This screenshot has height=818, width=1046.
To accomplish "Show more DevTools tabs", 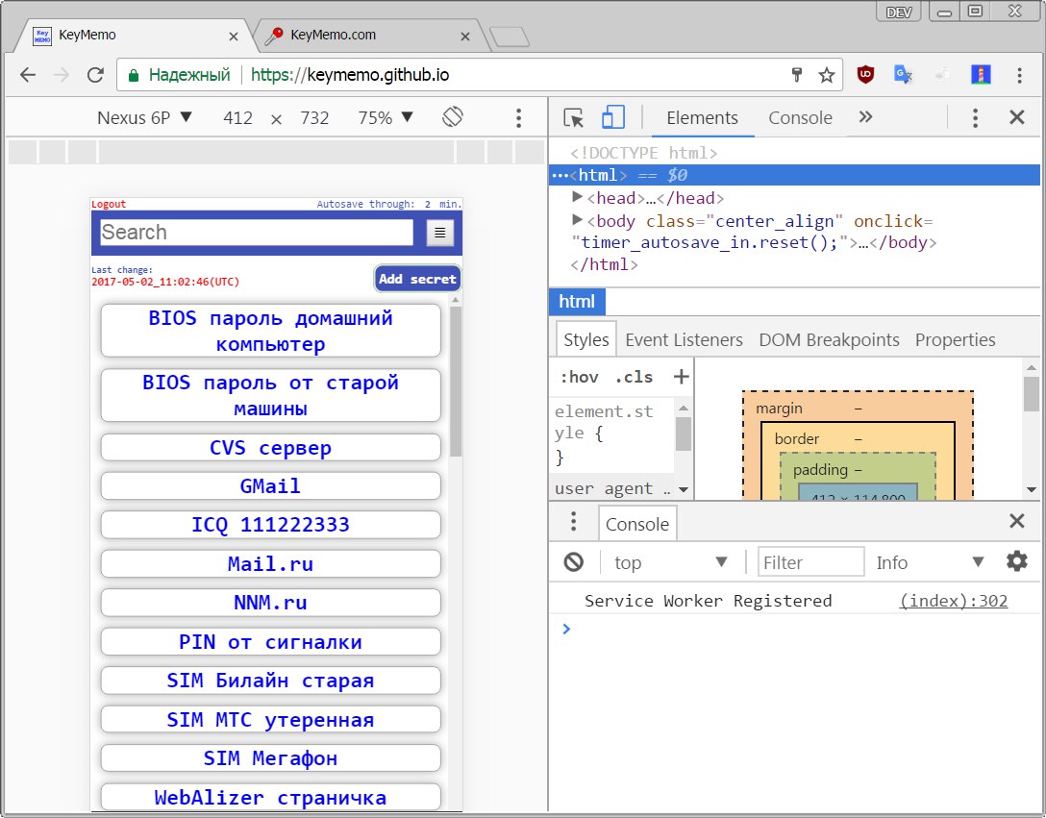I will [x=865, y=117].
